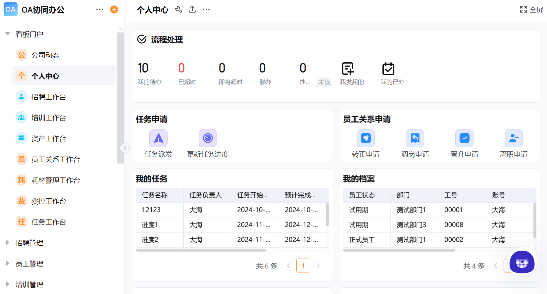Expand the 员工管理 group

tap(8, 264)
